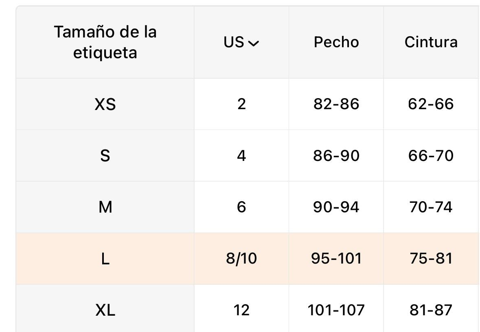Click the Tamaño de la etiqueta header
The width and height of the screenshot is (480, 332).
tap(105, 42)
